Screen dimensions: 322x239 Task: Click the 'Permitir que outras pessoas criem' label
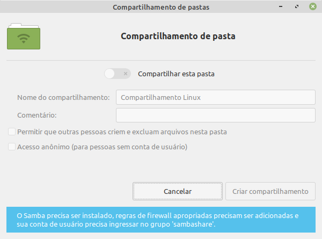[122, 132]
